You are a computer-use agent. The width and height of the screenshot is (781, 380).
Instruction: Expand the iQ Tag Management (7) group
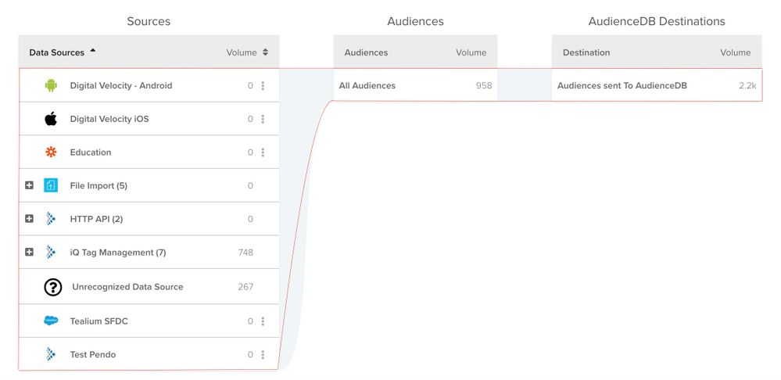click(x=29, y=253)
